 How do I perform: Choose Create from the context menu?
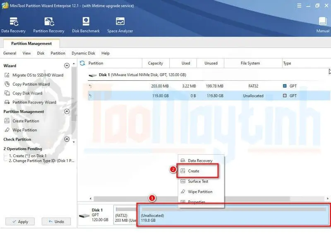(194, 171)
